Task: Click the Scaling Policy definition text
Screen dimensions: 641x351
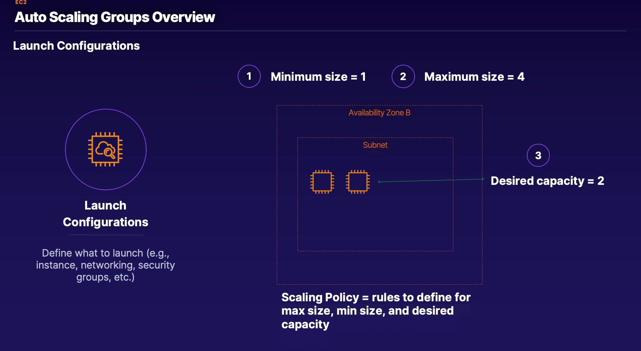Action: [x=376, y=311]
